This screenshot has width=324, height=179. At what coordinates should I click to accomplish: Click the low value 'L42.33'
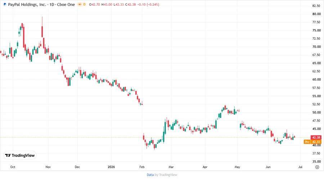click(x=118, y=5)
